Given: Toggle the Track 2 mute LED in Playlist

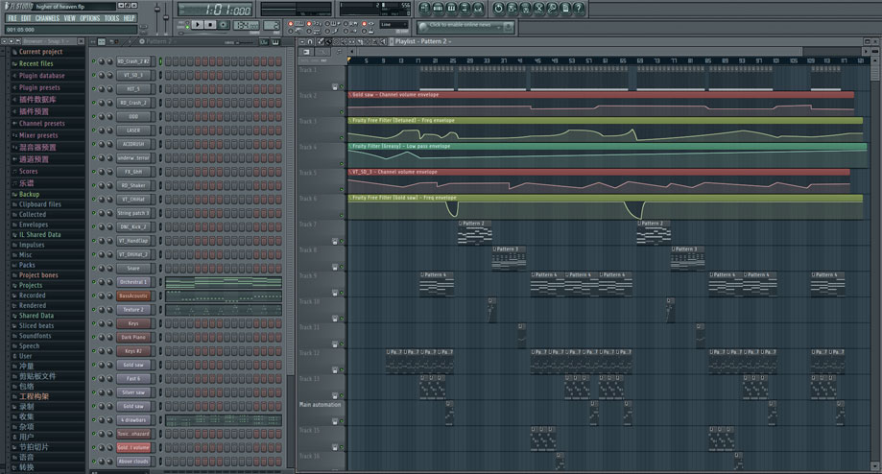Looking at the screenshot, I should point(342,112).
